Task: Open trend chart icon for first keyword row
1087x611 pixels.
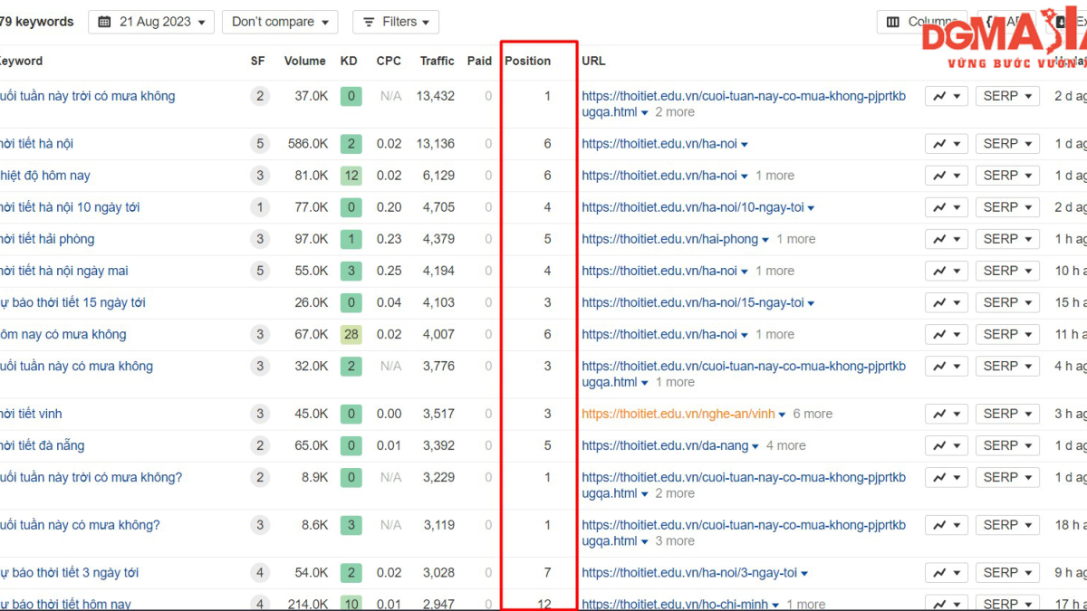Action: pyautogui.click(x=947, y=96)
